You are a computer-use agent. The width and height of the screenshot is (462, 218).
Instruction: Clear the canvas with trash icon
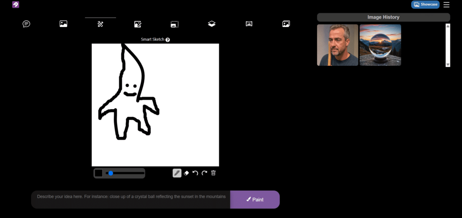coord(213,173)
